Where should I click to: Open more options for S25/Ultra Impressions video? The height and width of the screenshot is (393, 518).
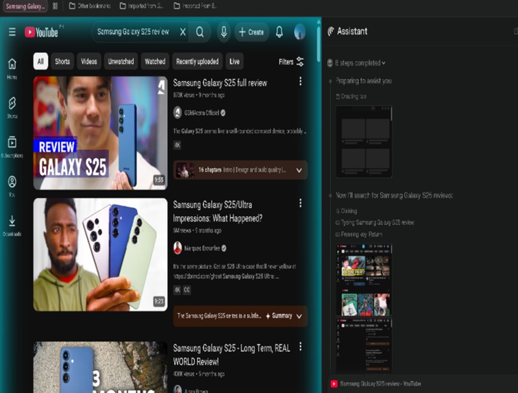(x=300, y=203)
